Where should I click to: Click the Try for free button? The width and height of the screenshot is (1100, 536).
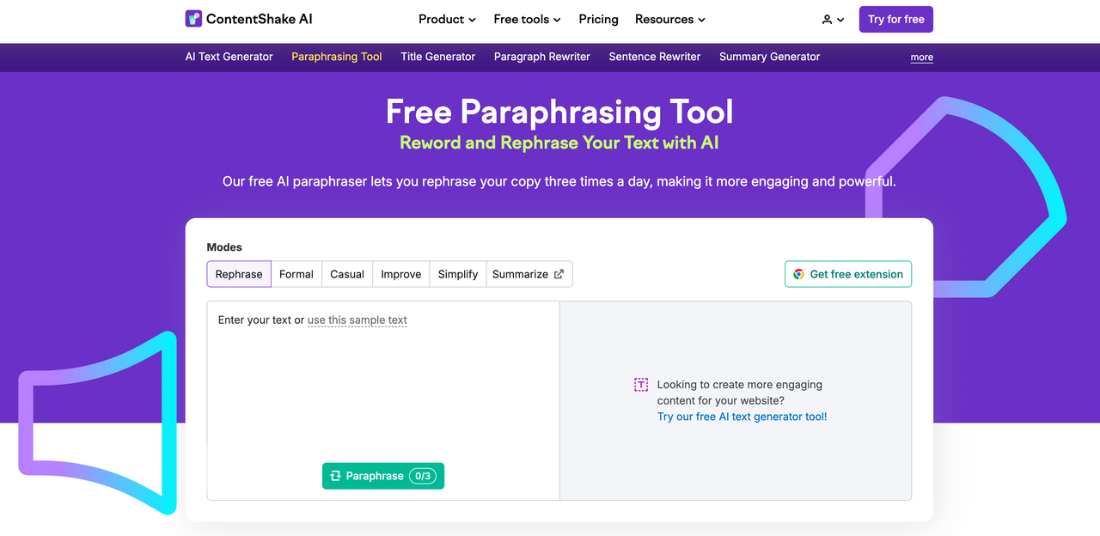(x=896, y=19)
